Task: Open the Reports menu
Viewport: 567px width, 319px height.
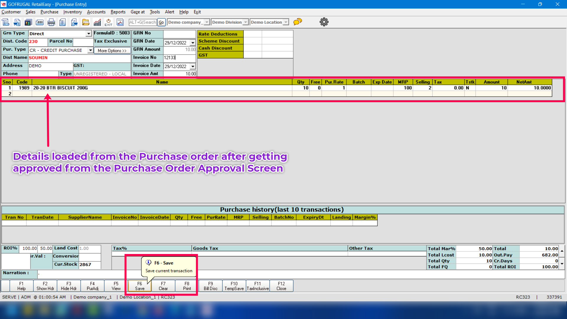Action: [x=118, y=12]
